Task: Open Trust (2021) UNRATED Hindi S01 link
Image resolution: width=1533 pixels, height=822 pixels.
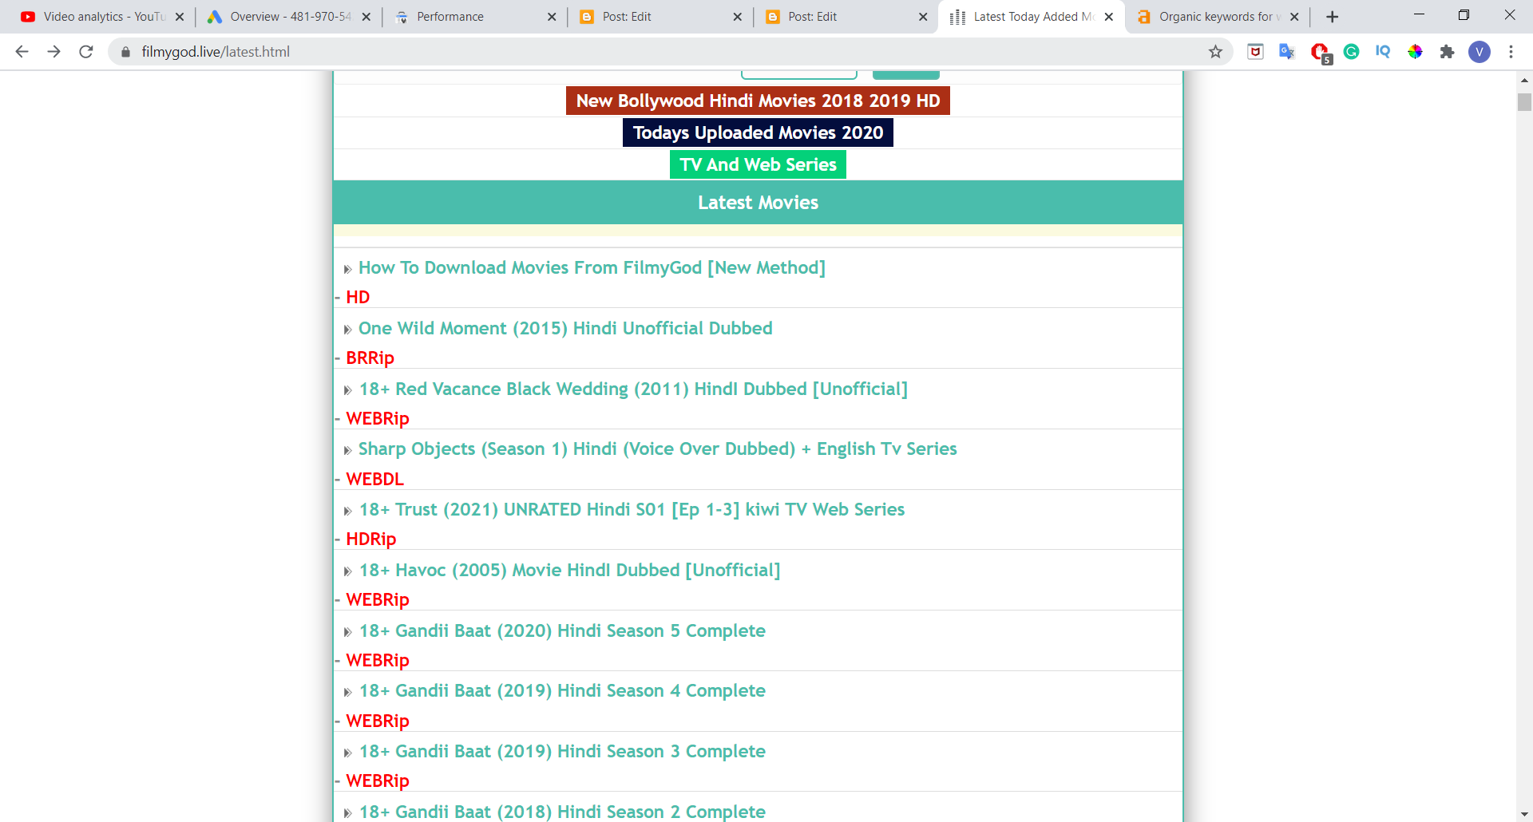Action: (632, 510)
